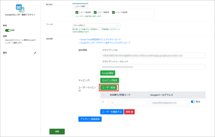Screen dimensions: 215x137
Task: Uncheck the レコード削除時 checkbox
Action: [113, 13]
